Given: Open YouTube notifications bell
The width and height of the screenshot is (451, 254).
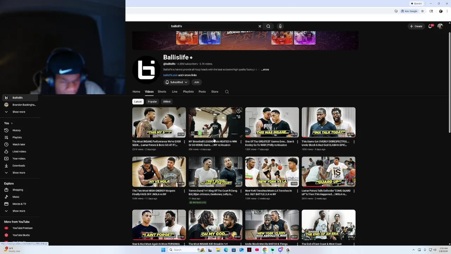Looking at the screenshot, I should click(x=430, y=26).
